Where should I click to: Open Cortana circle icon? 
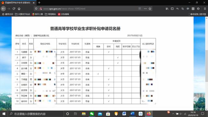coord(68,114)
